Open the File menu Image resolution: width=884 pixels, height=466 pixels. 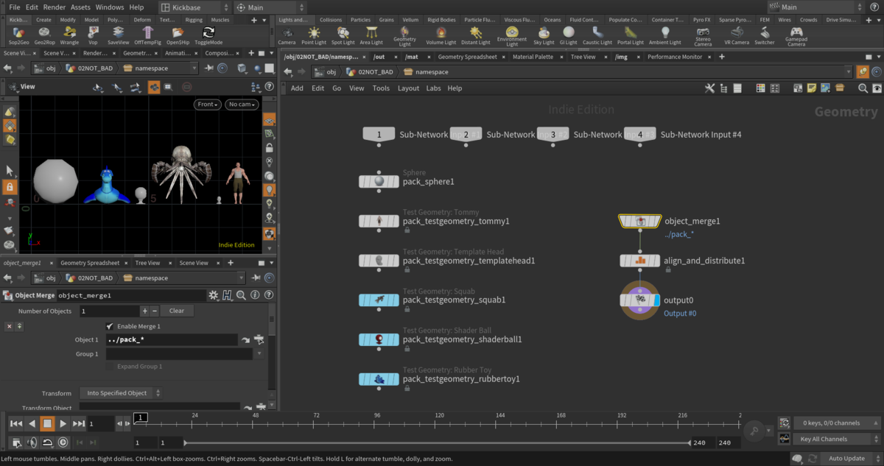pyautogui.click(x=14, y=7)
